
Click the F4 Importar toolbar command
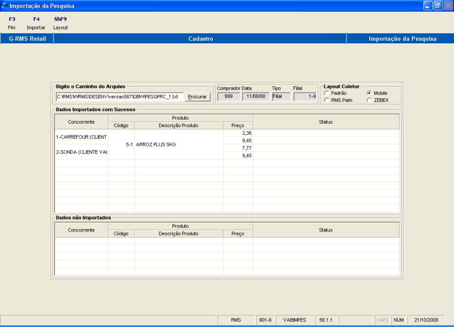pyautogui.click(x=36, y=23)
